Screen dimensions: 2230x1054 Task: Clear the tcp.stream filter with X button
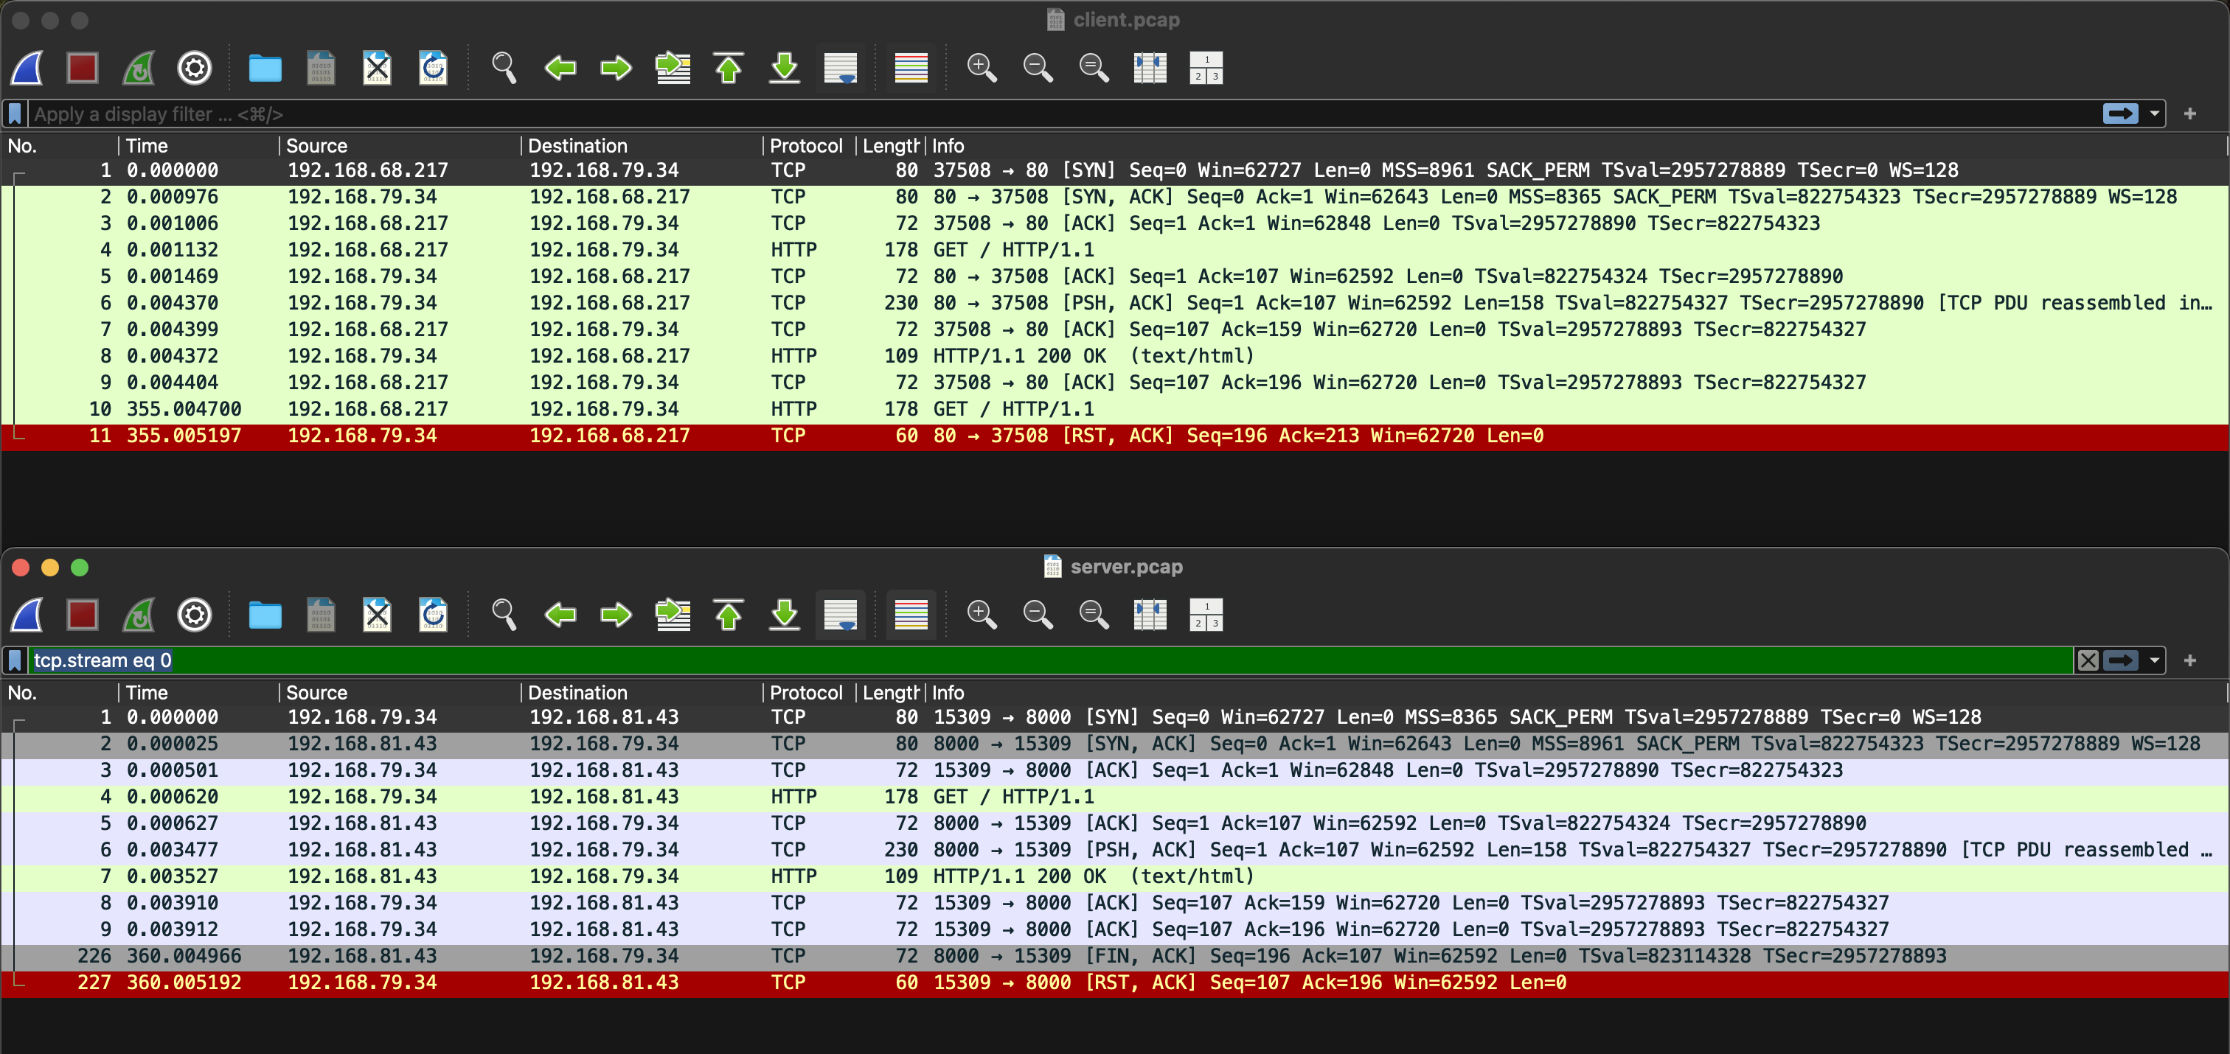pyautogui.click(x=2087, y=660)
